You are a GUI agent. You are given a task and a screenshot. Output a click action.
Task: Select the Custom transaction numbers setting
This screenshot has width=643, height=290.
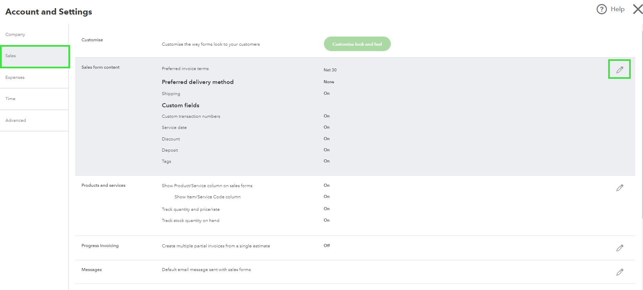tap(191, 116)
